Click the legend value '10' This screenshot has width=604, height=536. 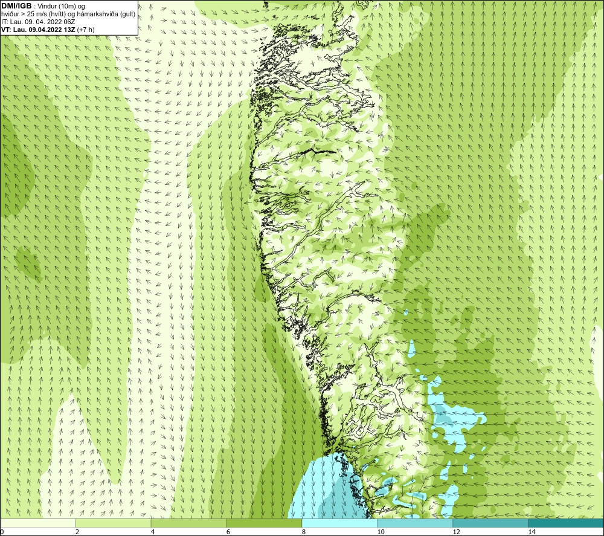(381, 532)
